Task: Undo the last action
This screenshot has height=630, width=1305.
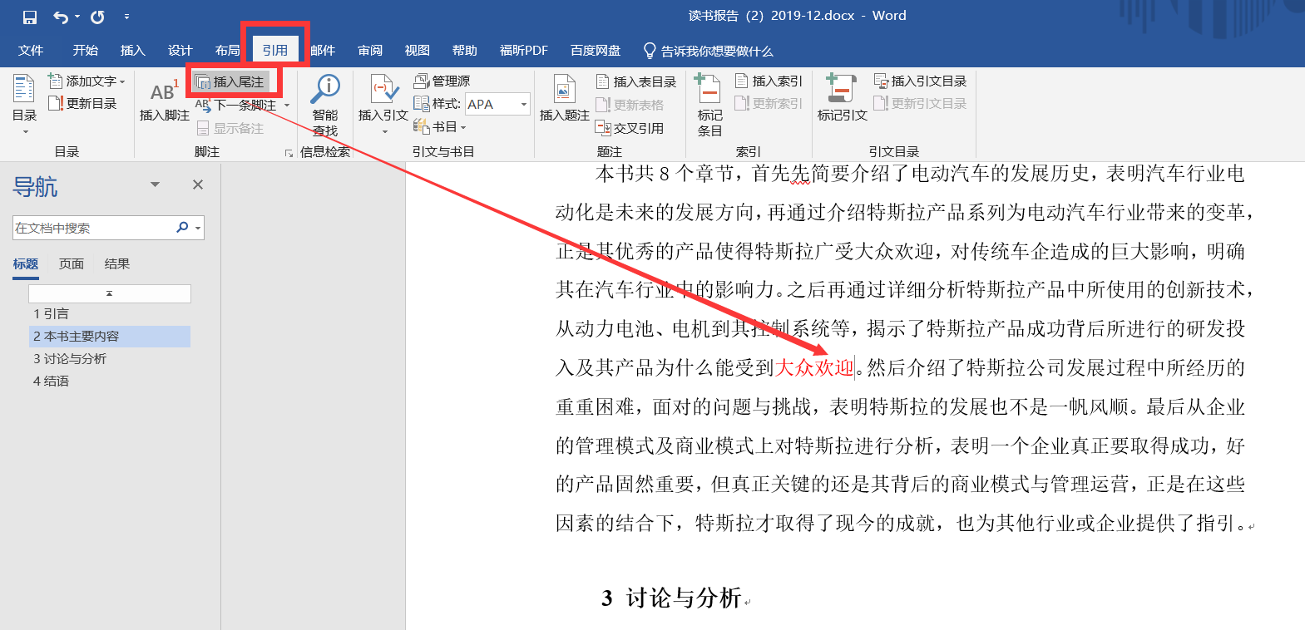Action: pos(61,17)
